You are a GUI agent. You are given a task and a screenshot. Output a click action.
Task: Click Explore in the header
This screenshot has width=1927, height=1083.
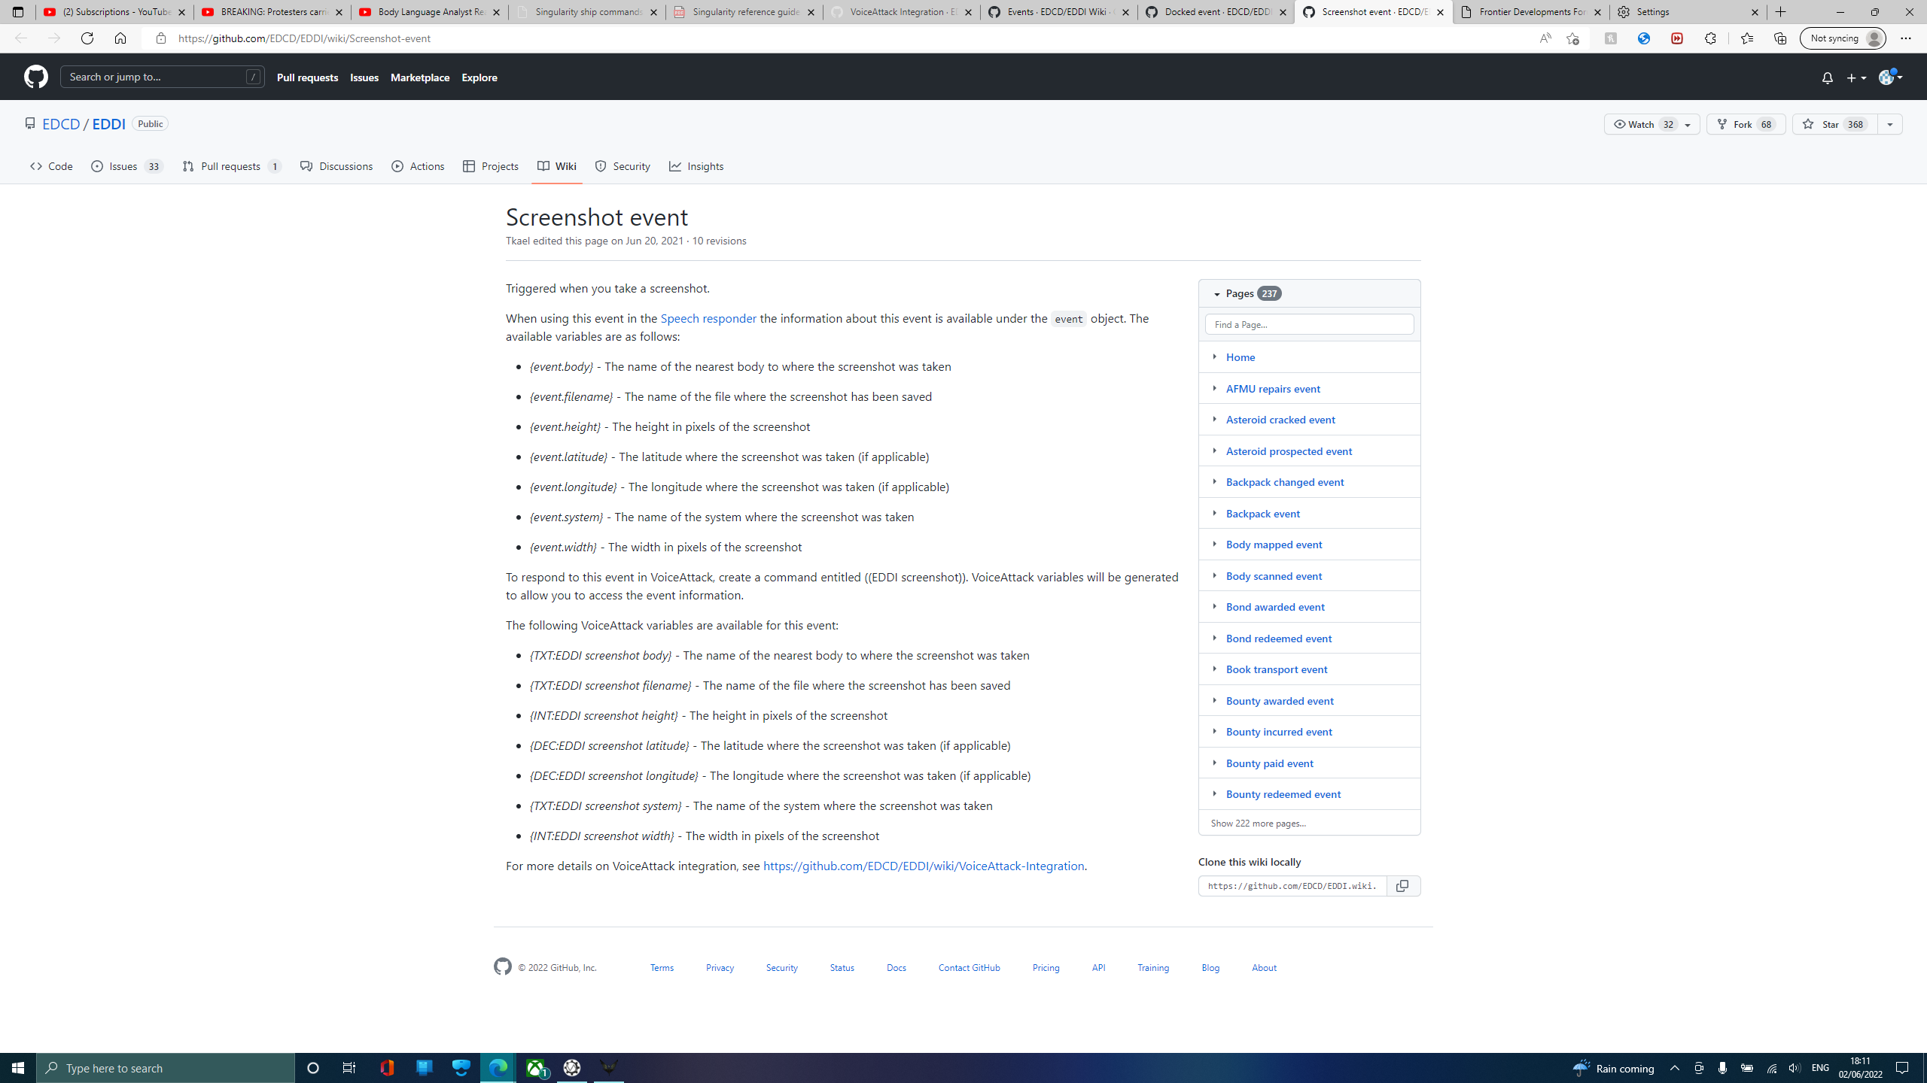coord(479,77)
